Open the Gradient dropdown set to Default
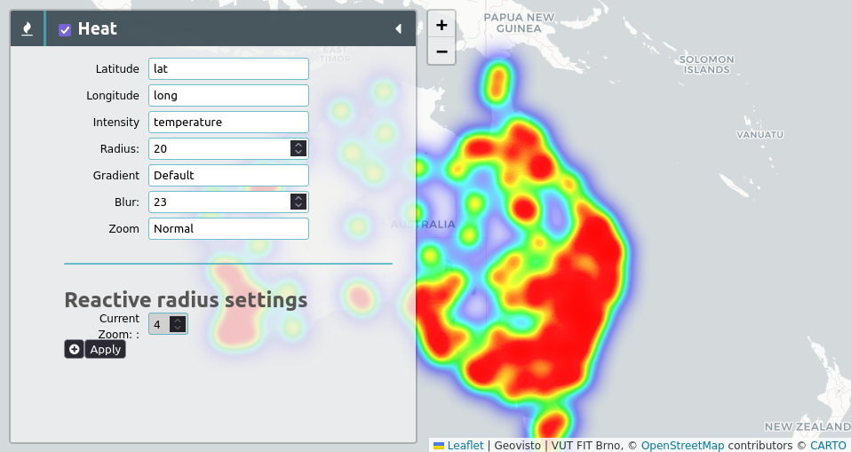851x452 pixels. coord(228,175)
